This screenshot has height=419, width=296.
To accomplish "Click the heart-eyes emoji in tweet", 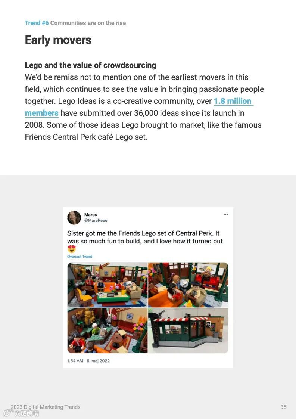I will coord(72,249).
